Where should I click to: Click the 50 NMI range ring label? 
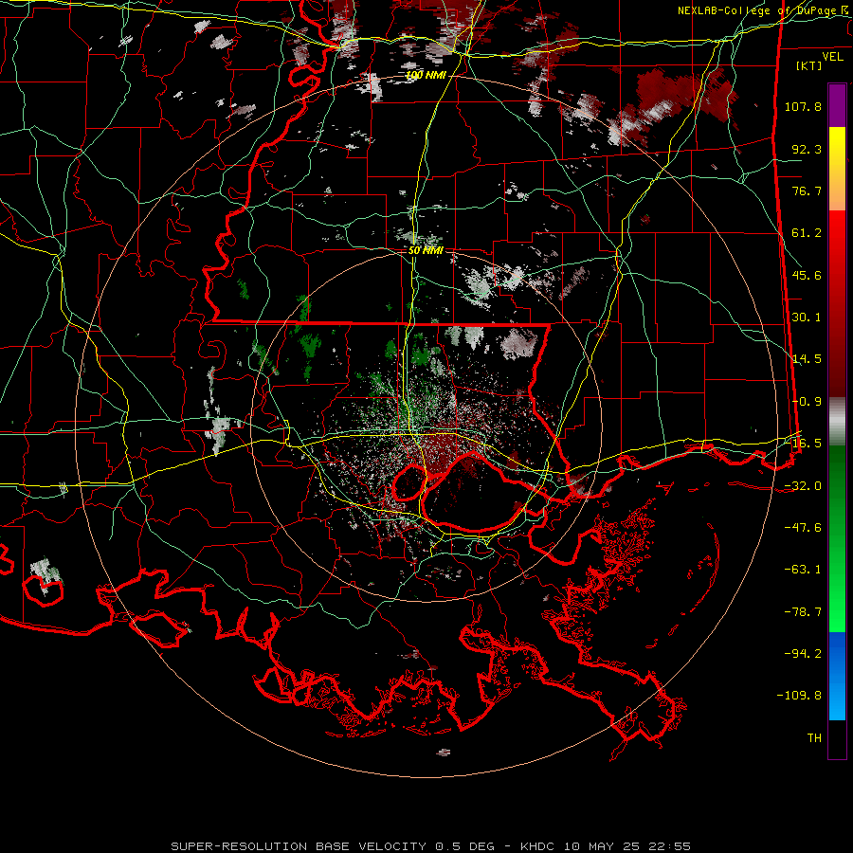point(426,250)
